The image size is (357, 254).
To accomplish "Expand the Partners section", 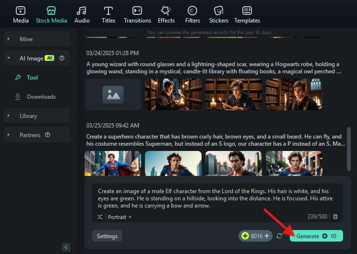I will [37, 135].
